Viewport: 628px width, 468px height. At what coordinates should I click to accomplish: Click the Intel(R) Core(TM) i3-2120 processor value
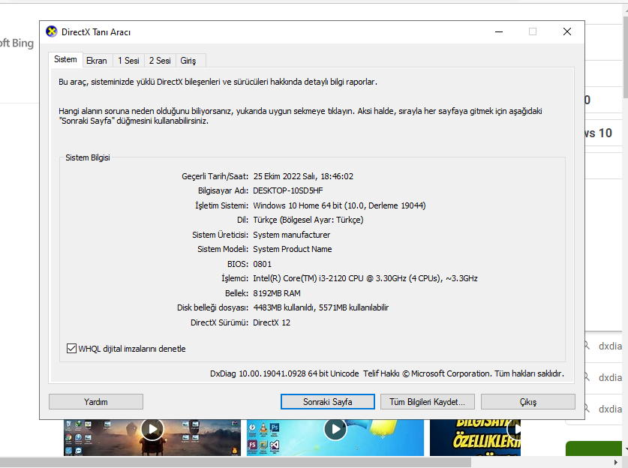pyautogui.click(x=365, y=279)
